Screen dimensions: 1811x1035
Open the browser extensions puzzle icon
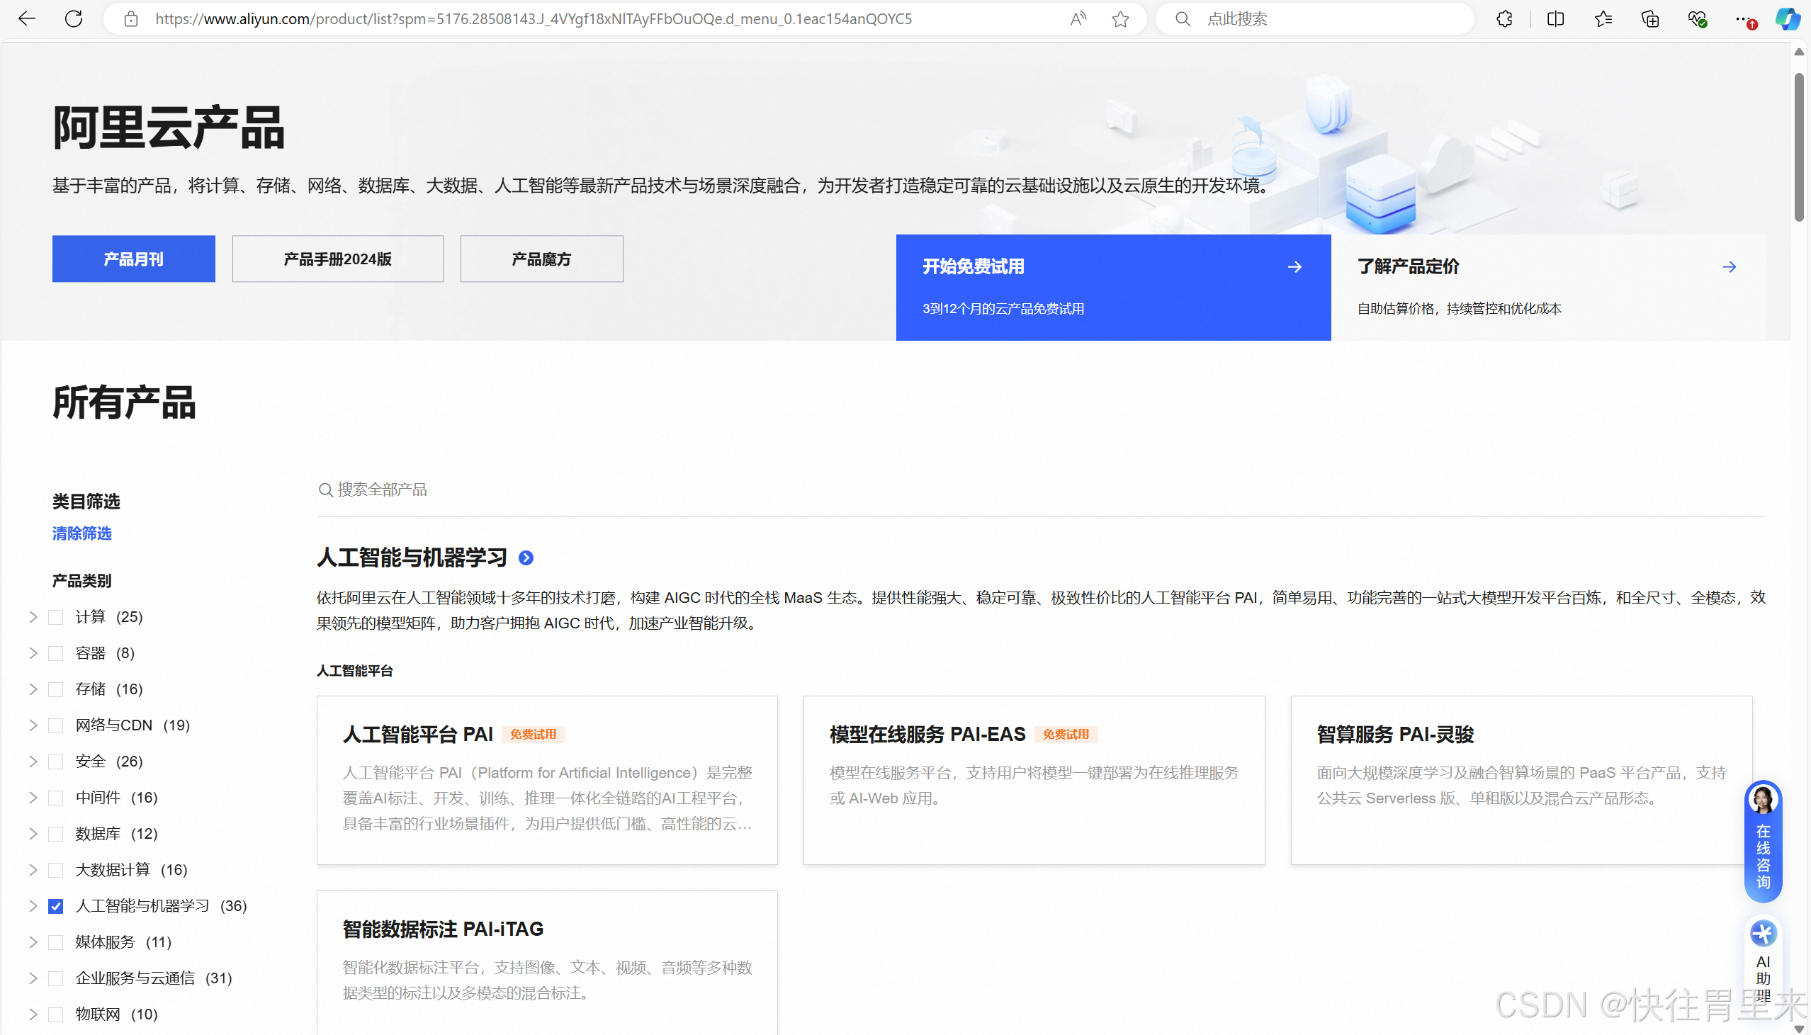(x=1504, y=19)
